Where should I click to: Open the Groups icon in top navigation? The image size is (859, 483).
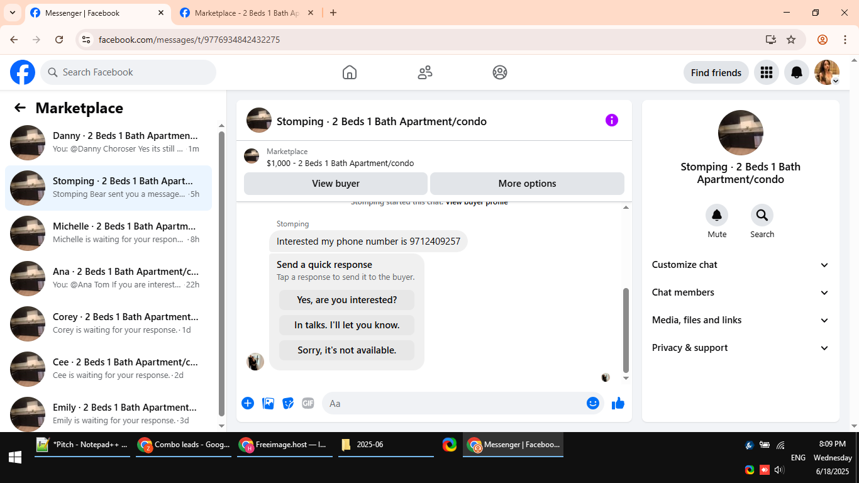point(500,72)
